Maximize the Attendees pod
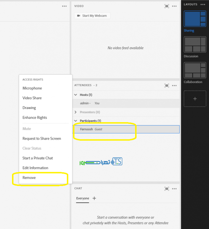 pyautogui.click(x=167, y=85)
